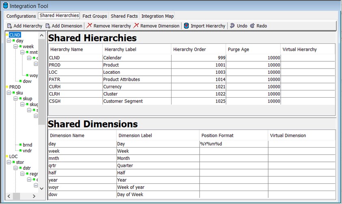Click the Position Format cell for day

(x=234, y=144)
